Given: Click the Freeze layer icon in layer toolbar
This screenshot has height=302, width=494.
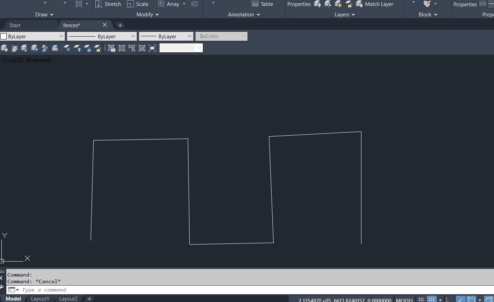Looking at the screenshot, I should tap(67, 48).
